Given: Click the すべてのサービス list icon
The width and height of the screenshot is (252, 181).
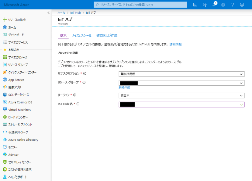Looking at the screenshot, I should tap(5, 42).
